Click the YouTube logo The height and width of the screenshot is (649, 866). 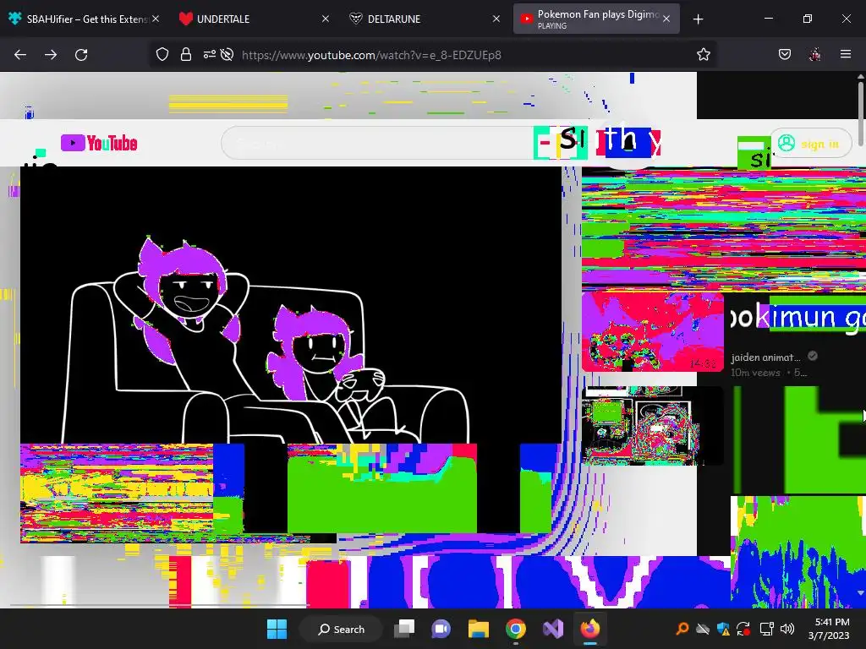(x=100, y=143)
